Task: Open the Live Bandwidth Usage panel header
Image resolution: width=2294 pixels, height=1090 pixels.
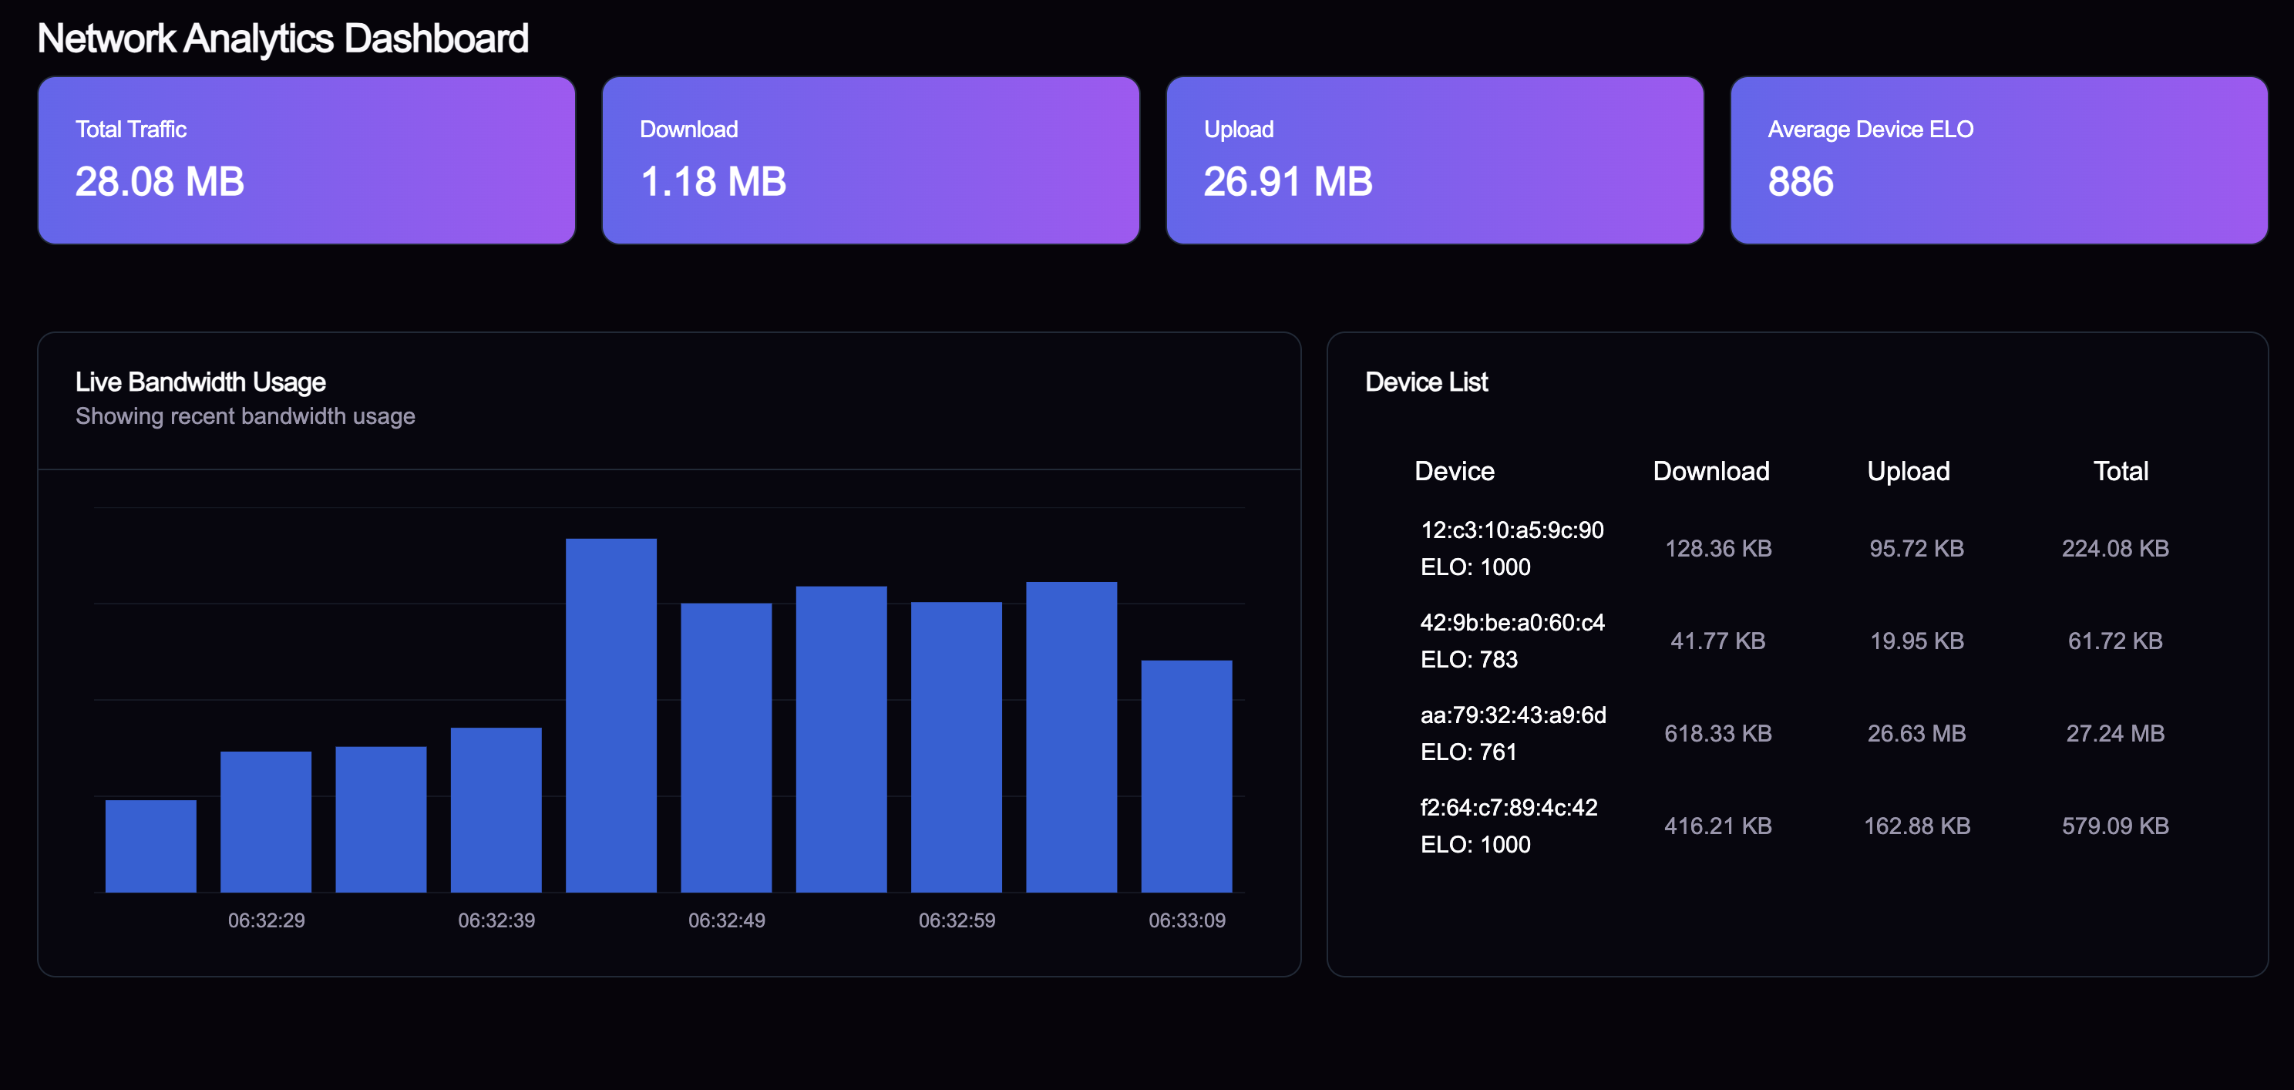Action: pyautogui.click(x=200, y=382)
